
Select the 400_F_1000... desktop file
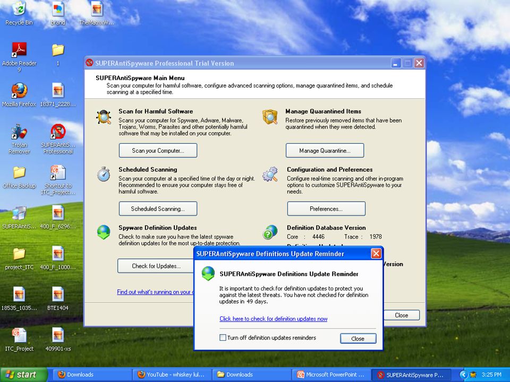tap(58, 254)
